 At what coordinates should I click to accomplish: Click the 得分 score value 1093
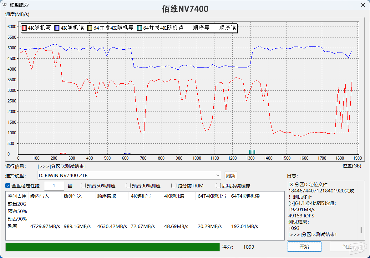249,247
